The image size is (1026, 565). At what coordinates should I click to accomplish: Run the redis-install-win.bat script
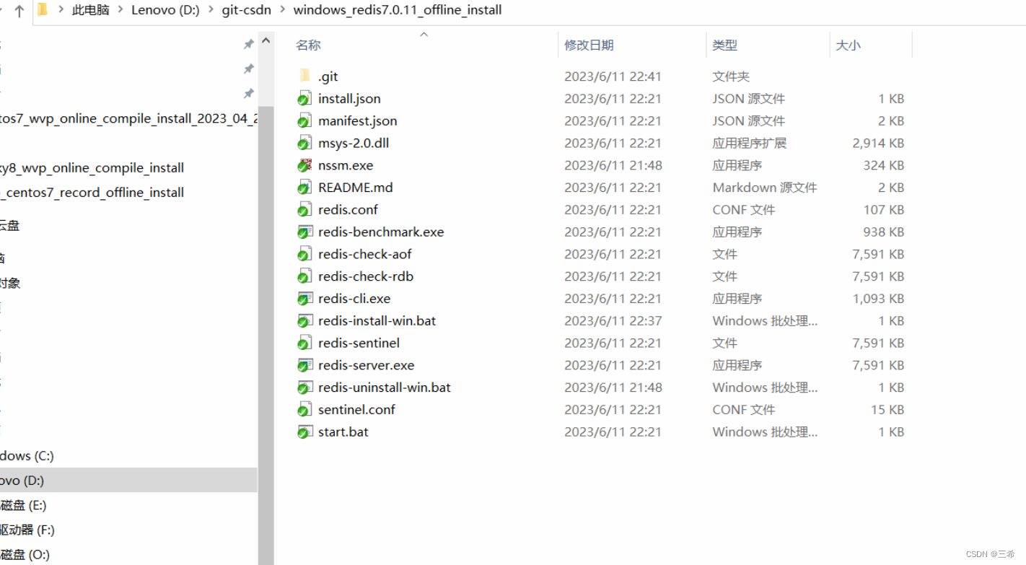tap(376, 320)
